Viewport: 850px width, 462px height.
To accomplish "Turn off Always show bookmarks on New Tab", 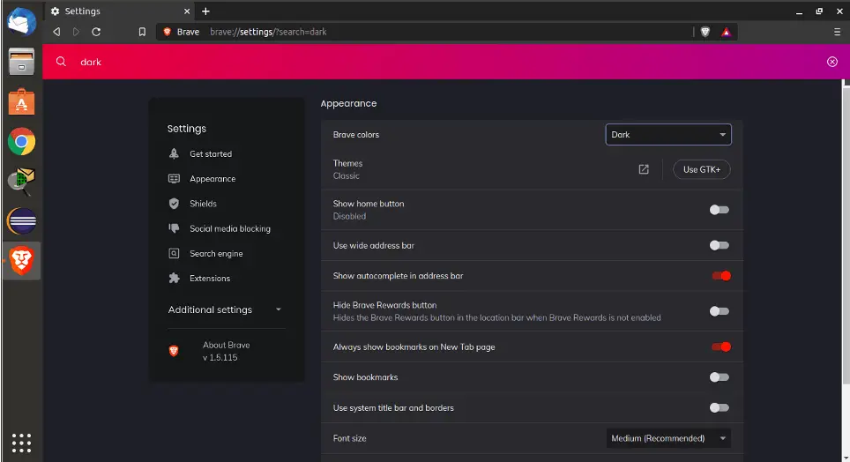I will click(721, 347).
